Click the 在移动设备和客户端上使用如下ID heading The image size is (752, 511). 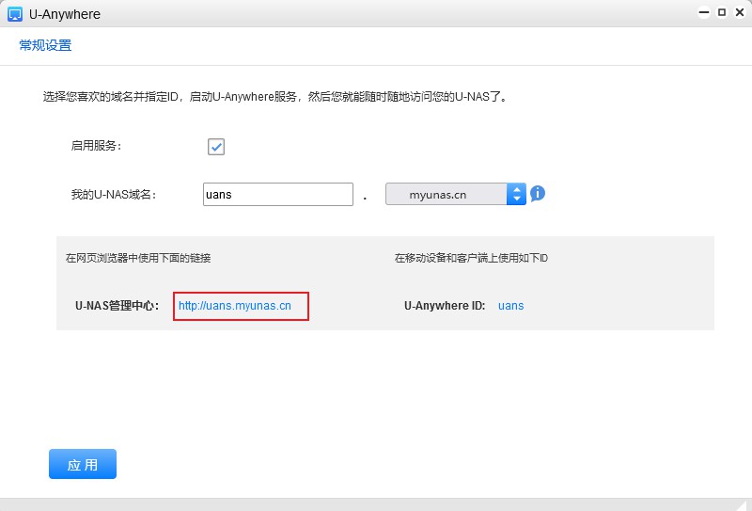[x=471, y=258]
